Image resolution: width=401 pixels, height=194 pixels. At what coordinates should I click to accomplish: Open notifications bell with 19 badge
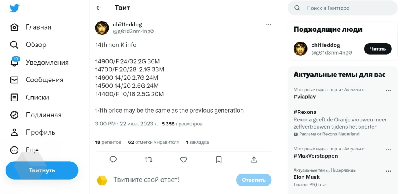[14, 62]
